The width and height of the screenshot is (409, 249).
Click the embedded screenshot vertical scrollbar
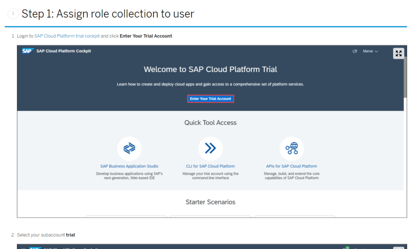pyautogui.click(x=405, y=78)
